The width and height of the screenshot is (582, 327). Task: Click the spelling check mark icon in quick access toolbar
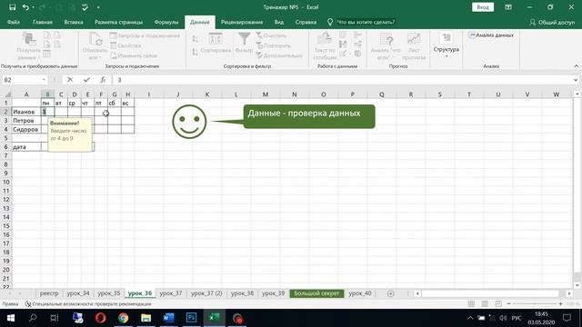(85, 7)
